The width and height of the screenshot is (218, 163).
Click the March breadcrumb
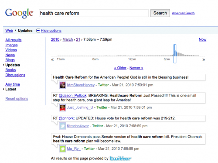[68, 39]
